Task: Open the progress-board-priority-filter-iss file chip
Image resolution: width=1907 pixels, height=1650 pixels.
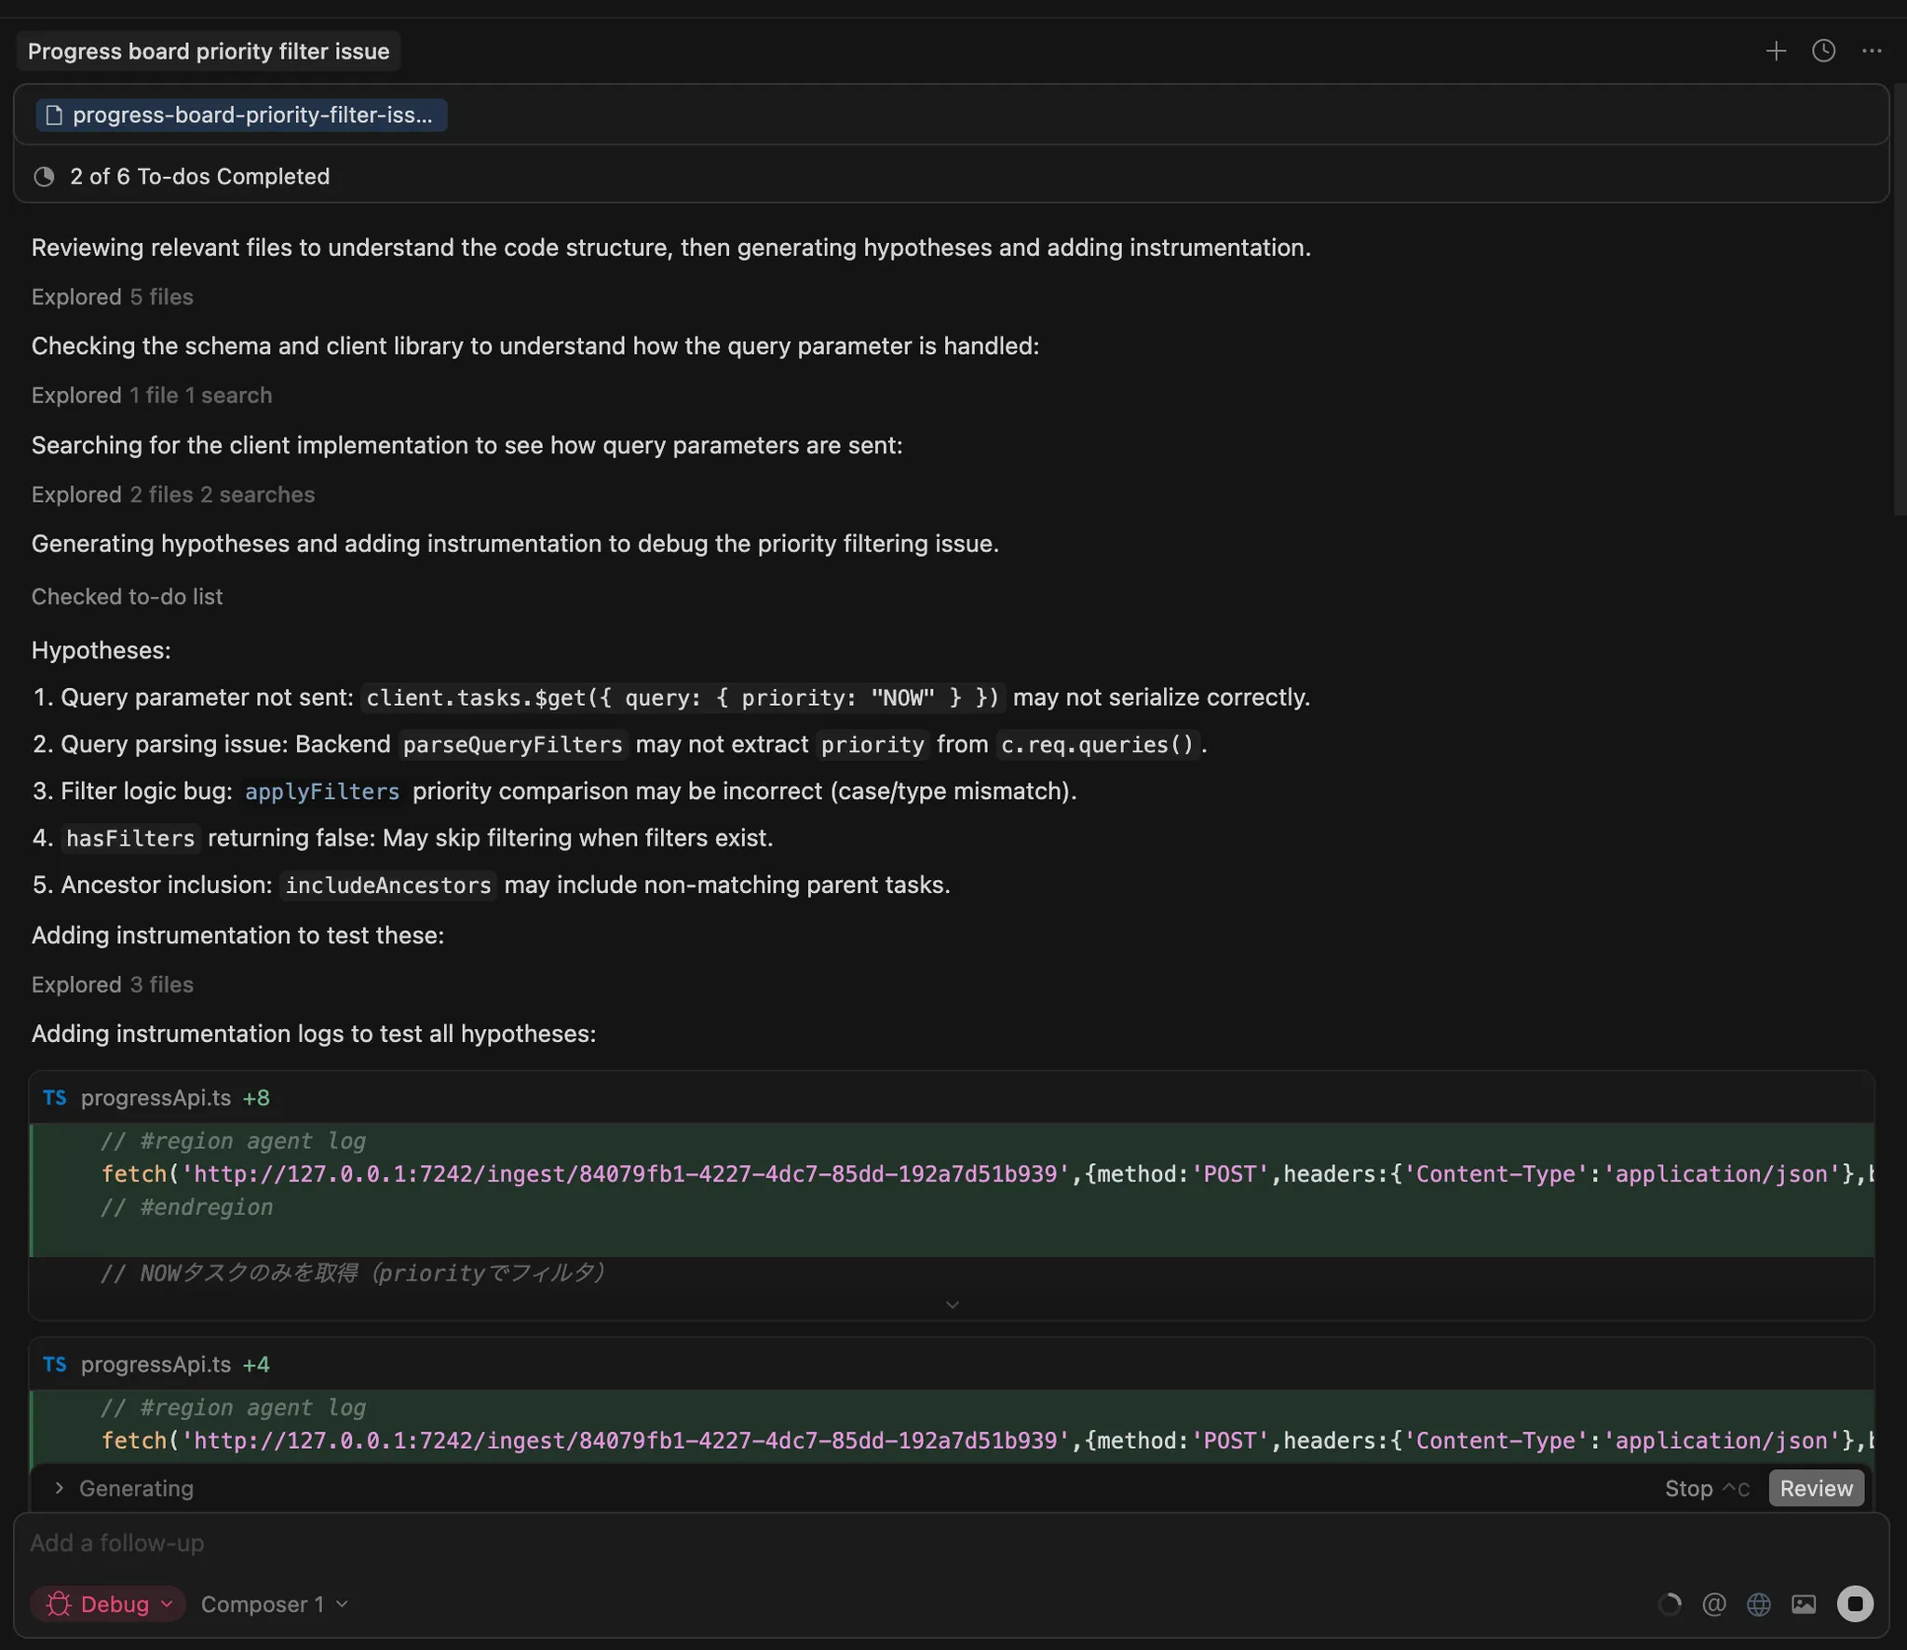Action: tap(241, 115)
